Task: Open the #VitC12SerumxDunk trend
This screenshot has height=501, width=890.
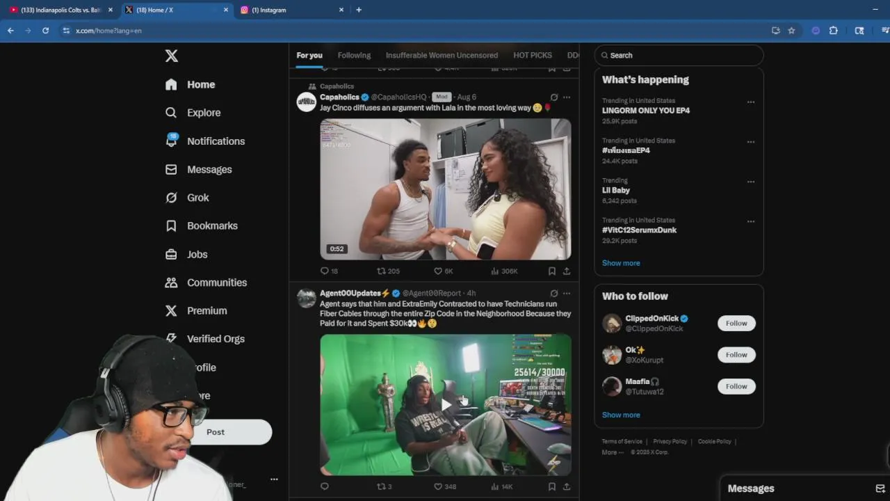Action: pos(639,230)
